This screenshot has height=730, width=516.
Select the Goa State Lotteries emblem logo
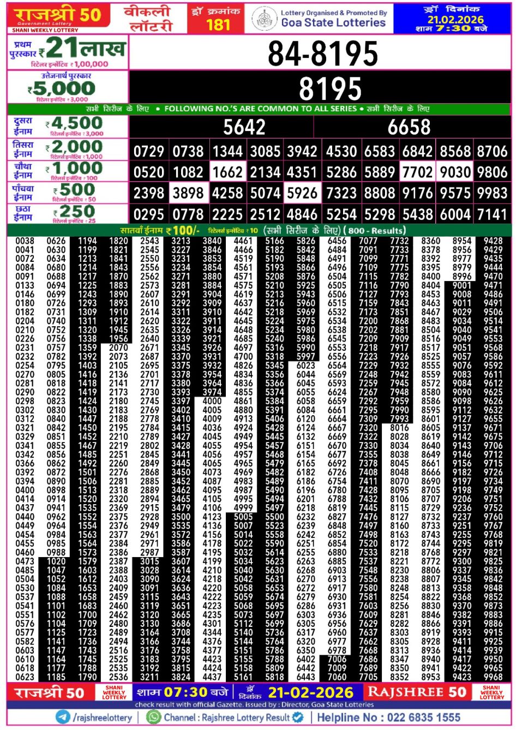266,16
